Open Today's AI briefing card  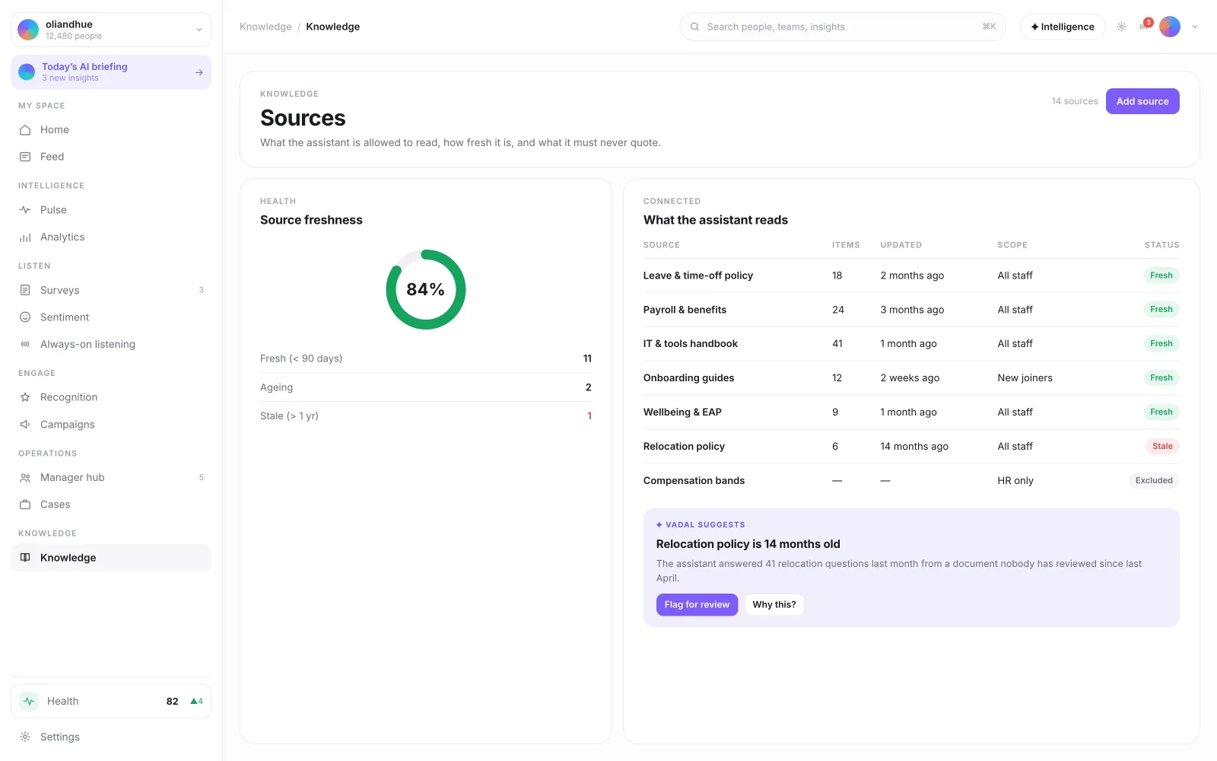coord(111,72)
